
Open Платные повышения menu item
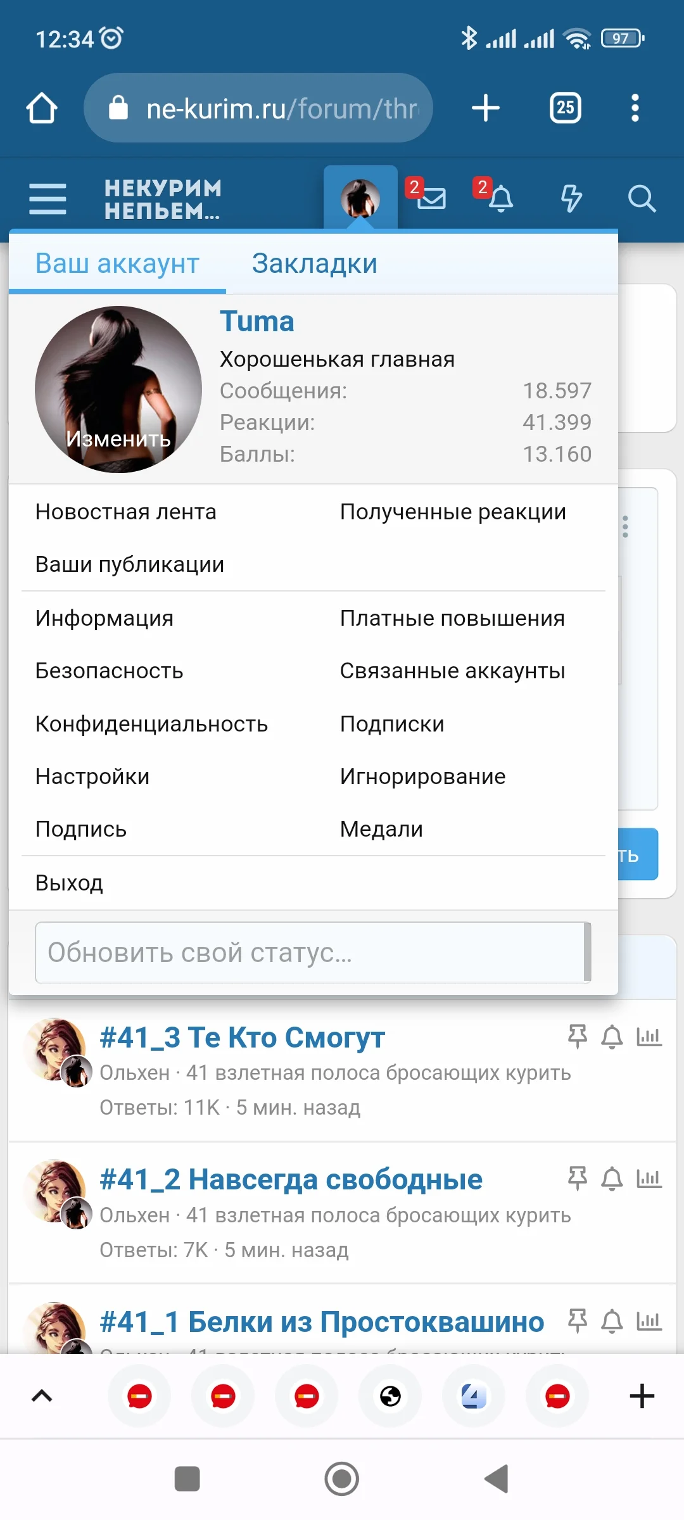pos(452,618)
